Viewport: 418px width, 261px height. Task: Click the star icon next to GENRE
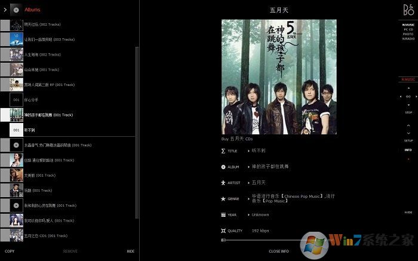(x=223, y=199)
